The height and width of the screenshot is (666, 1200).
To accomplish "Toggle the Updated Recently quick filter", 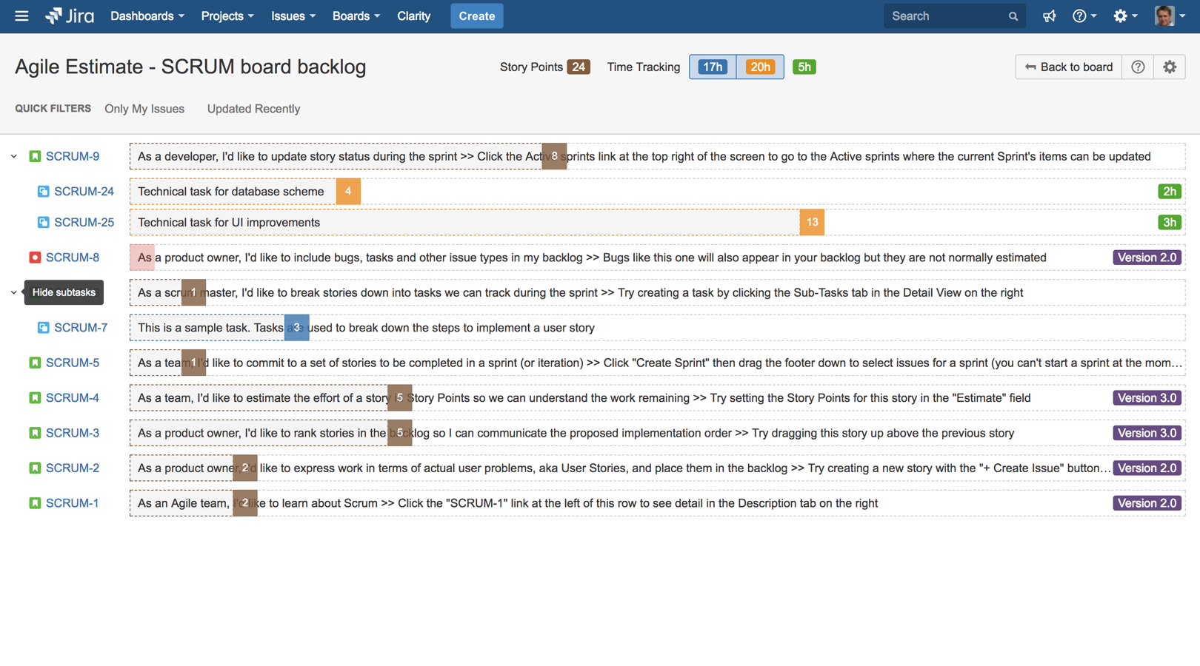I will [253, 109].
